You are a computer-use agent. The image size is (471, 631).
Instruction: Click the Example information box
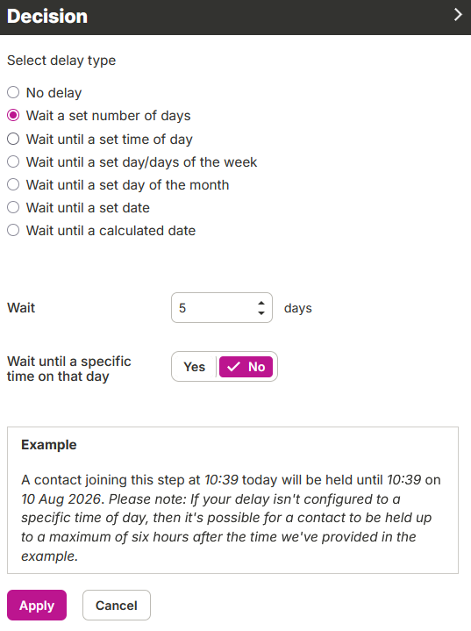232,500
